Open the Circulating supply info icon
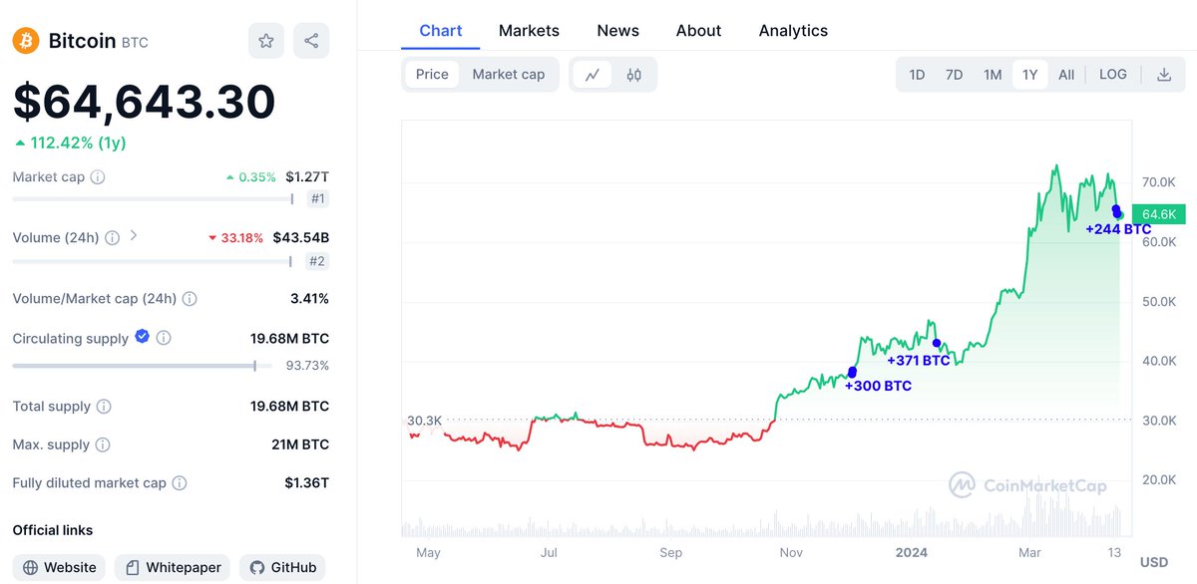 point(164,338)
